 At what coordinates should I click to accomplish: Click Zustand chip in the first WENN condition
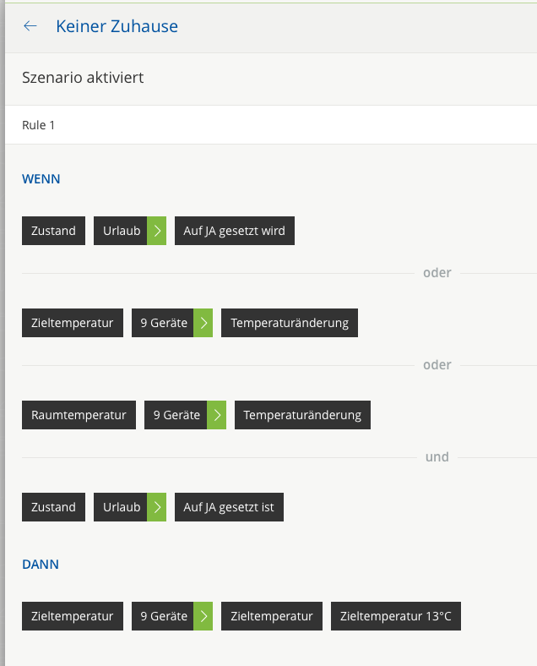pos(53,231)
